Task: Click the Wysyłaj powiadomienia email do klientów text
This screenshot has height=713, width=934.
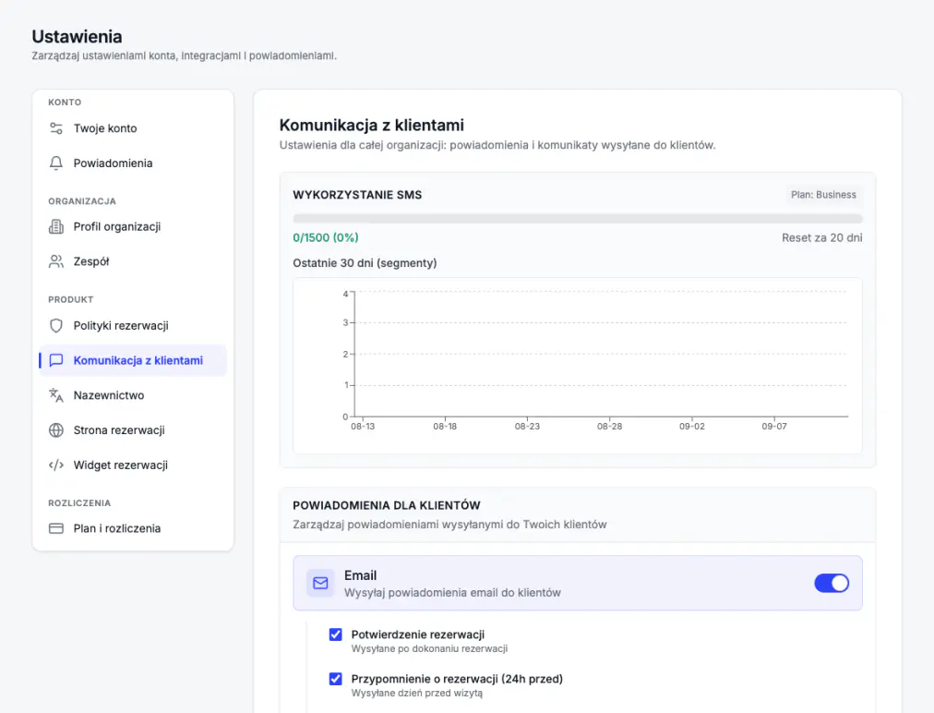Action: point(453,593)
